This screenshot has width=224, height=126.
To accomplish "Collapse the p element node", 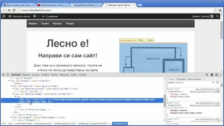I will [x=16, y=97].
